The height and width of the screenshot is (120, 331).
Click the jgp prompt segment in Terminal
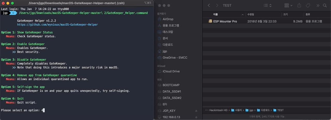pyautogui.click(x=5, y=13)
